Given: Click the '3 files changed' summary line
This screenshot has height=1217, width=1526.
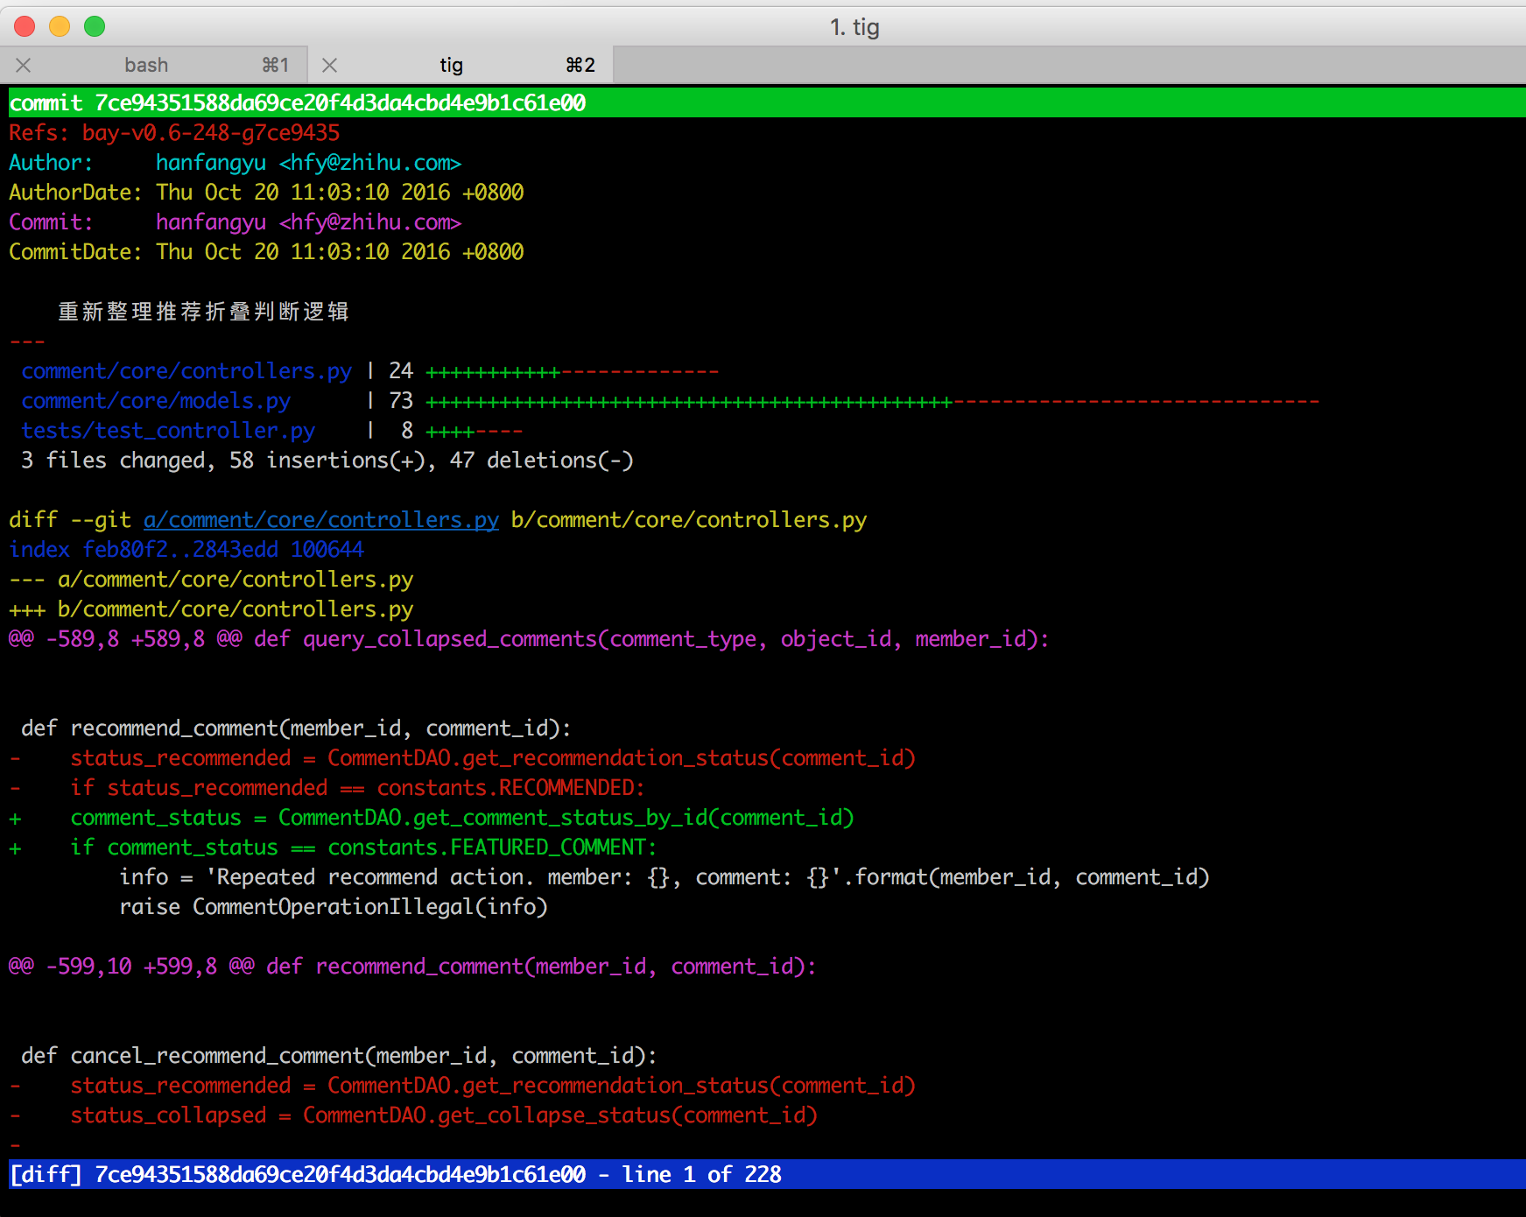Looking at the screenshot, I should 327,461.
